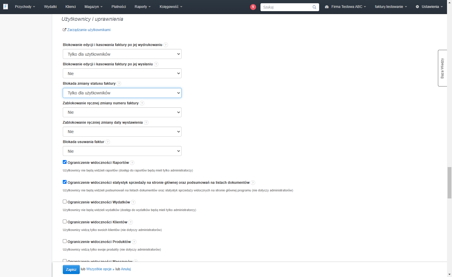The height and width of the screenshot is (277, 452).
Task: Open the Blokada usuwania faktur dropdown
Action: point(122,151)
